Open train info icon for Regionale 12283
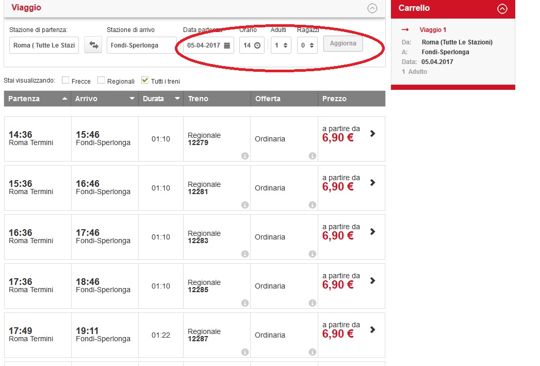This screenshot has height=366, width=540. click(245, 254)
